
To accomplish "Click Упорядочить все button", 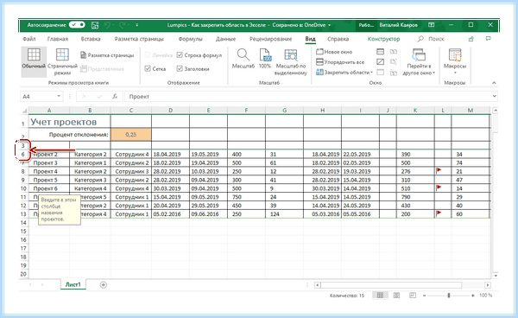I will 340,62.
